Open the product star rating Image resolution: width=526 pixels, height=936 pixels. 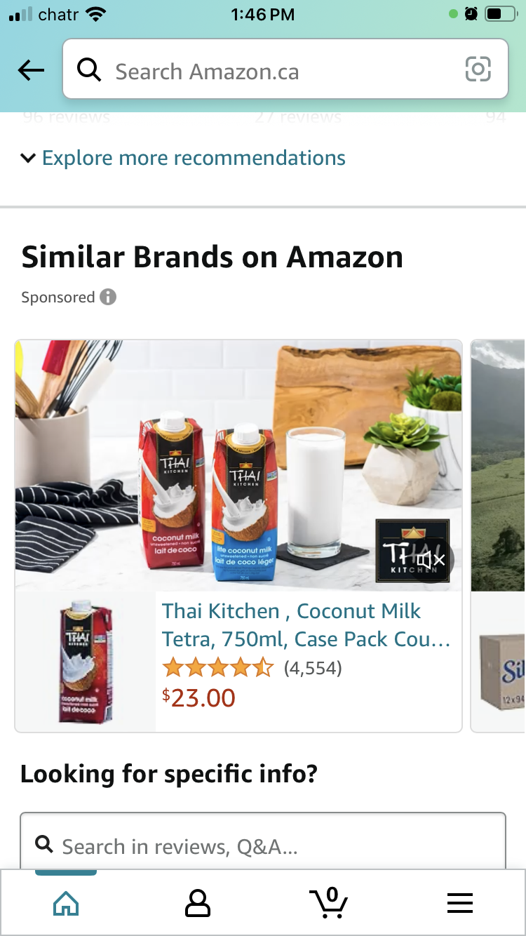(217, 668)
